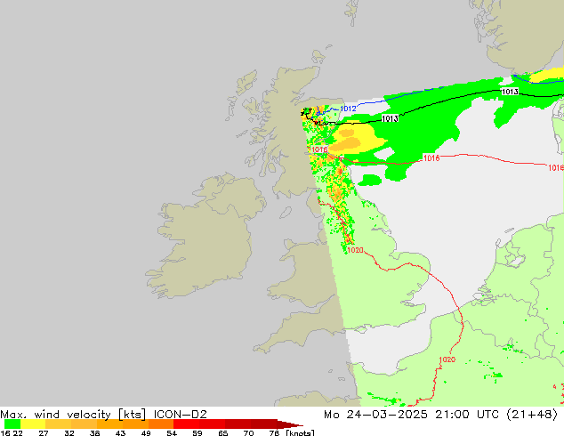This screenshot has height=436, width=564.
Task: Click the 'Mo 24-03-2025' date text
Action: 376,415
